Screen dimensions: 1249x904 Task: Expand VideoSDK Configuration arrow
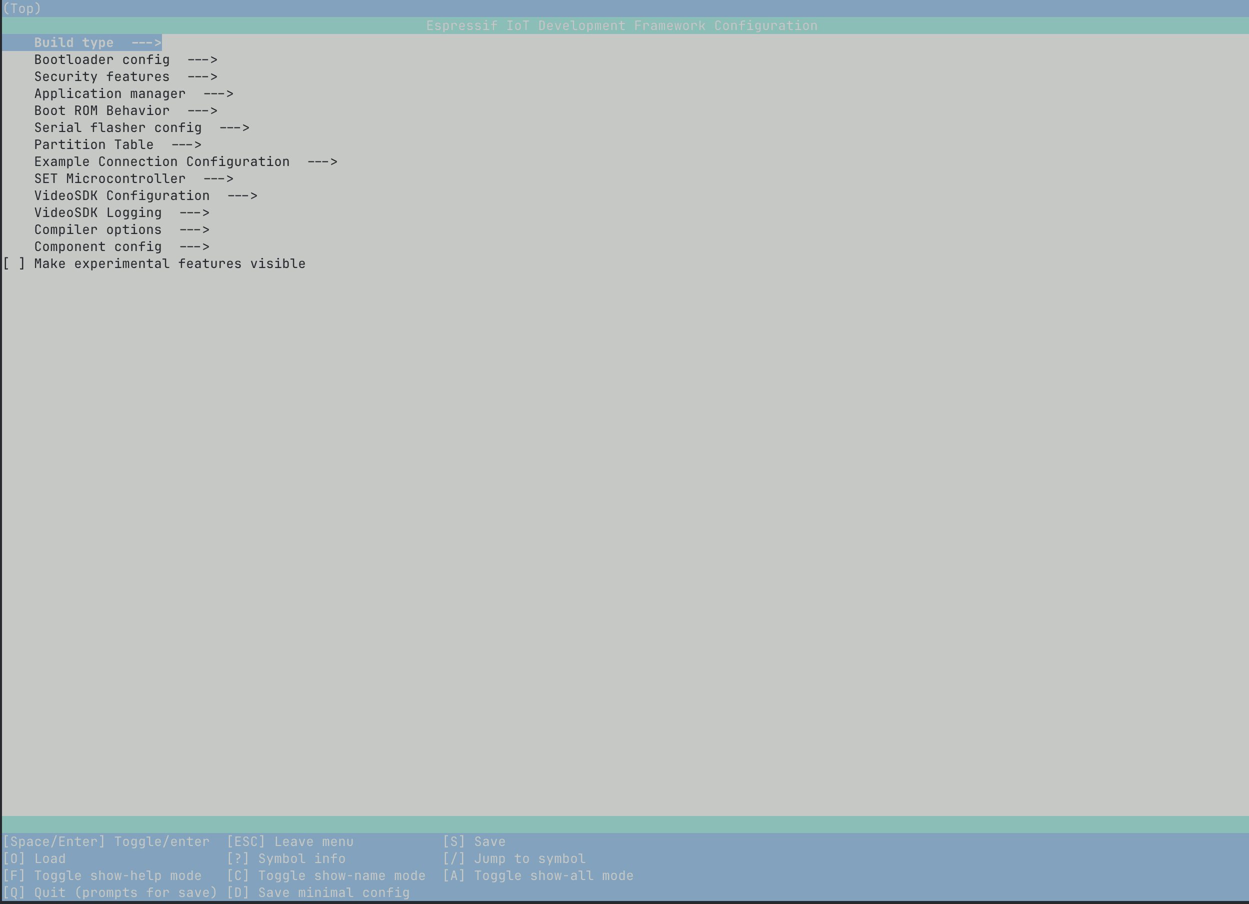(x=242, y=196)
